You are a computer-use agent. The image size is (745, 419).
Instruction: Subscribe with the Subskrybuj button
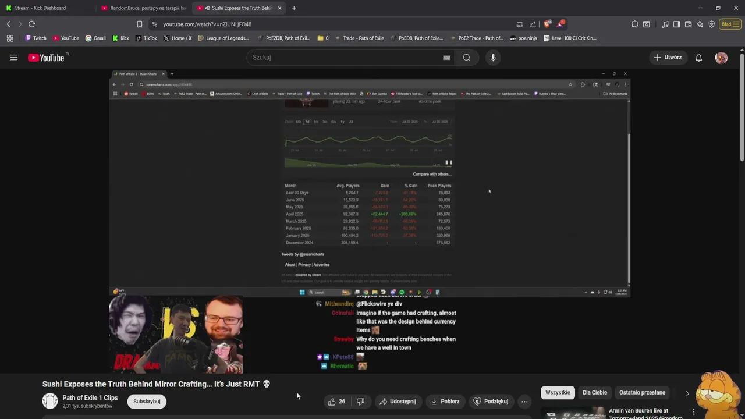click(x=147, y=402)
